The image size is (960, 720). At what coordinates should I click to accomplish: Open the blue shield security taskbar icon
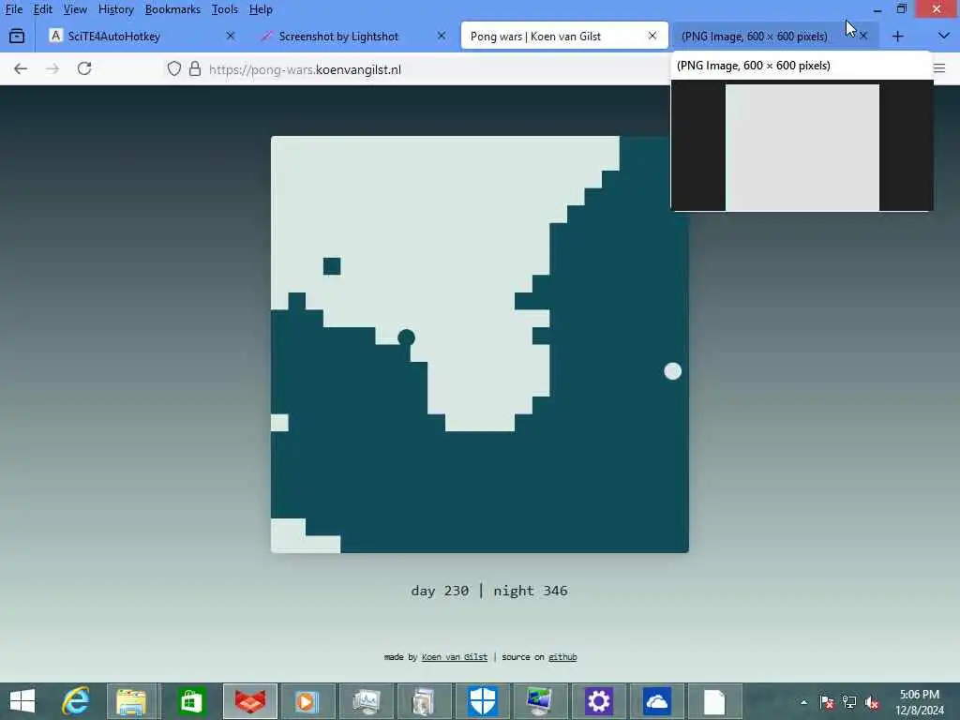[483, 701]
